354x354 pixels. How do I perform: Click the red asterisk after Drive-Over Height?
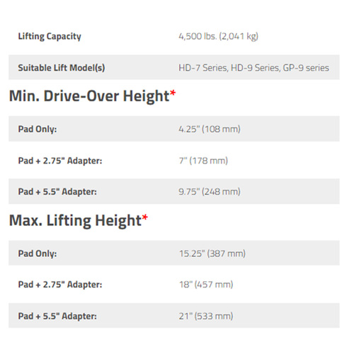173,93
